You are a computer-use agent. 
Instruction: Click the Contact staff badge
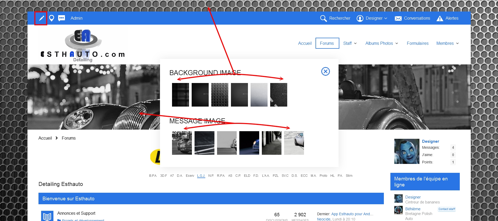447,209
